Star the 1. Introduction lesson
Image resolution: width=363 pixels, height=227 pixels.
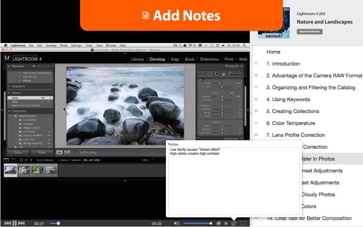pyautogui.click(x=256, y=63)
